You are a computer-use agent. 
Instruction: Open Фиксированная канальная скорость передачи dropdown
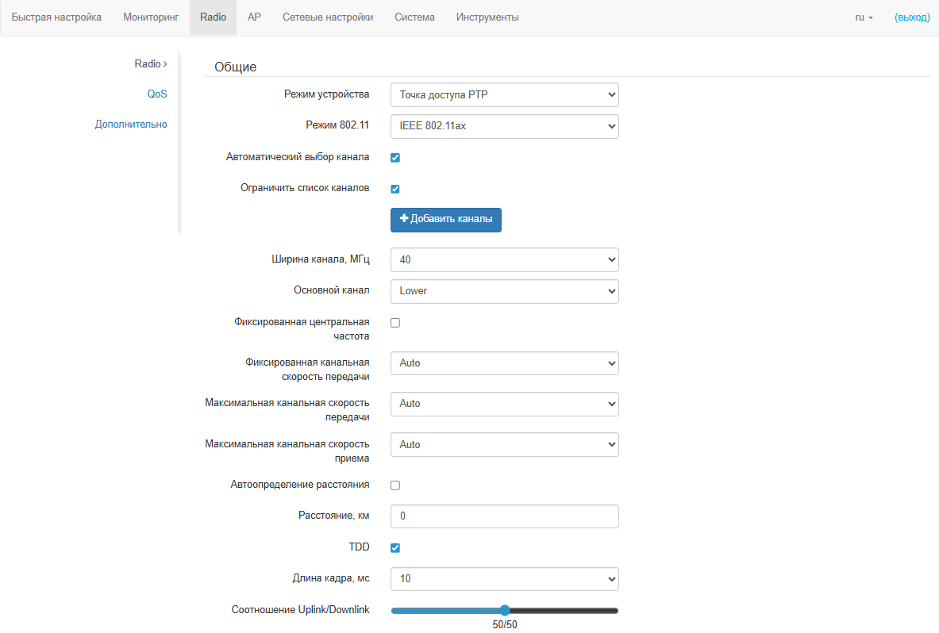tap(504, 363)
